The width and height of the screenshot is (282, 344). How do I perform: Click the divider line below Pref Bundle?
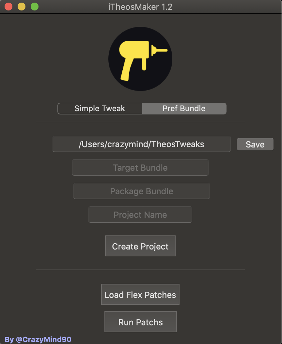[140, 122]
